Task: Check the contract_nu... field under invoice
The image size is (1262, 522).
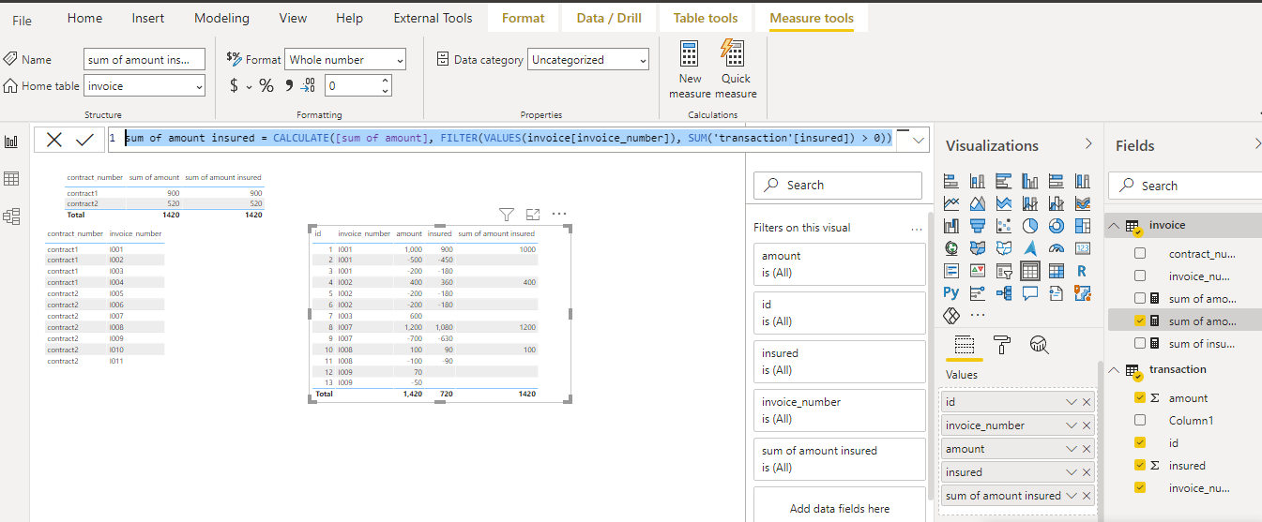Action: coord(1140,253)
